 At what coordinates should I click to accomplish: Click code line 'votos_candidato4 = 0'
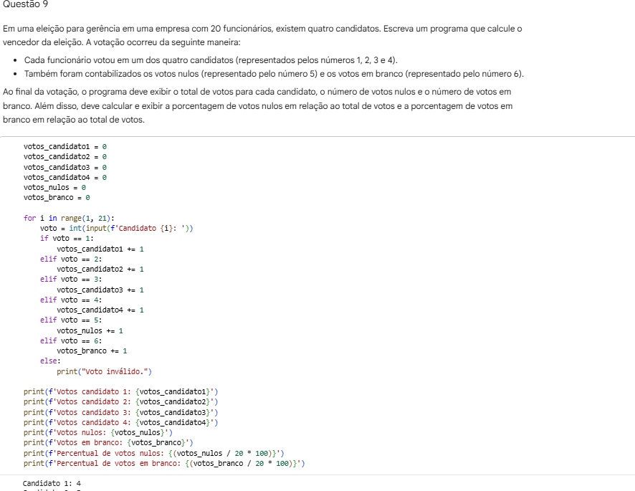[65, 178]
